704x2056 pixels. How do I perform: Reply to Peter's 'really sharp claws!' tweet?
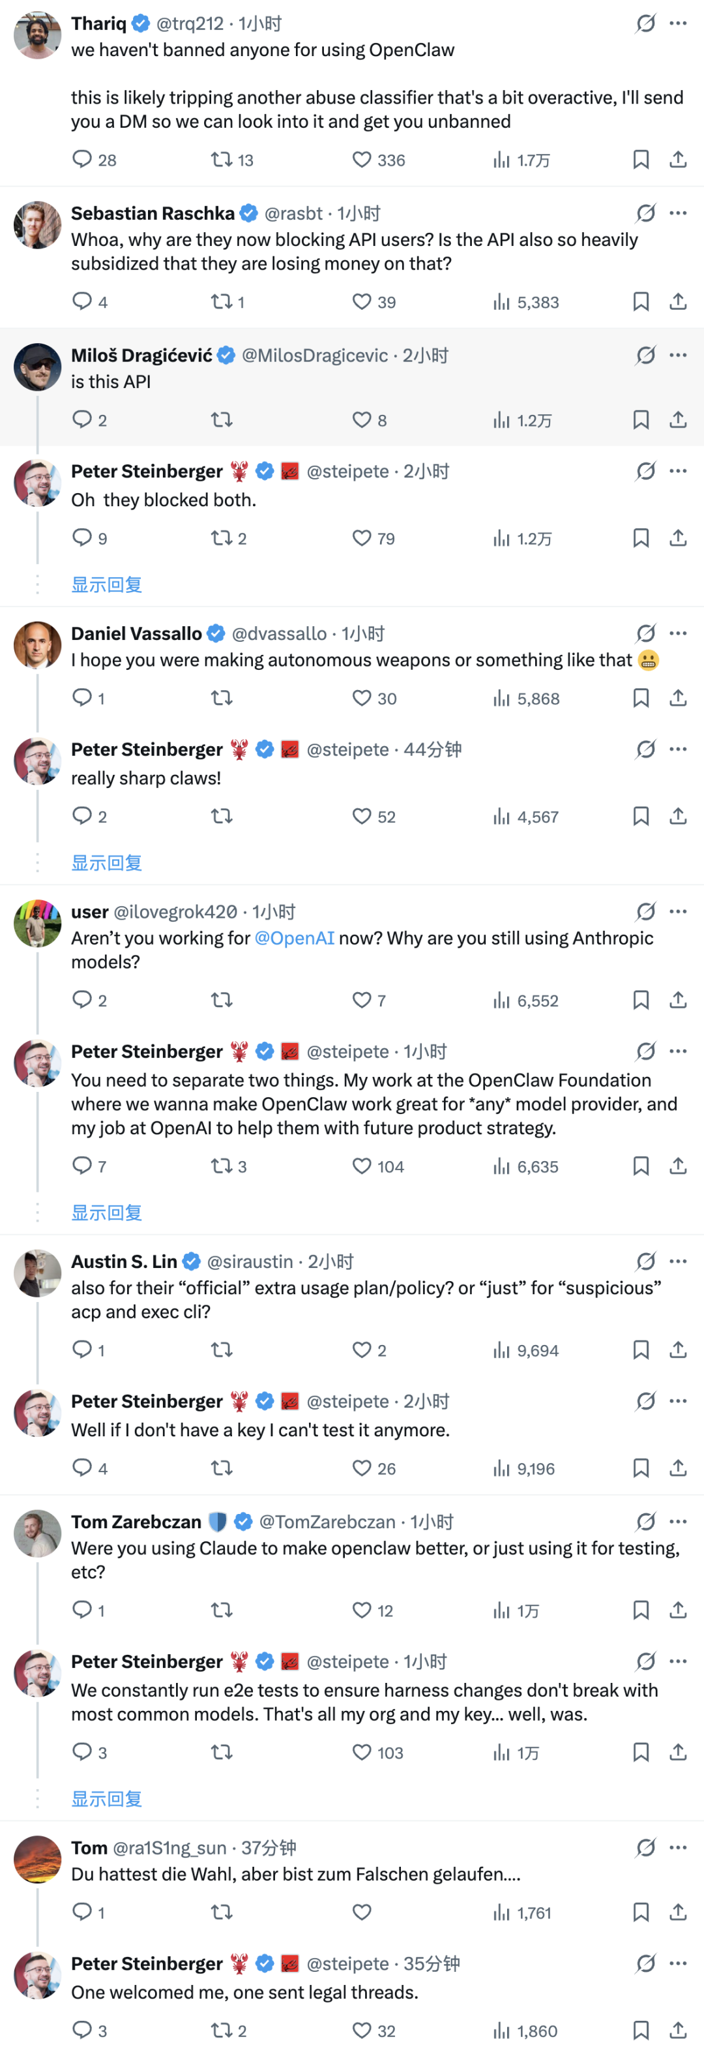[x=82, y=816]
